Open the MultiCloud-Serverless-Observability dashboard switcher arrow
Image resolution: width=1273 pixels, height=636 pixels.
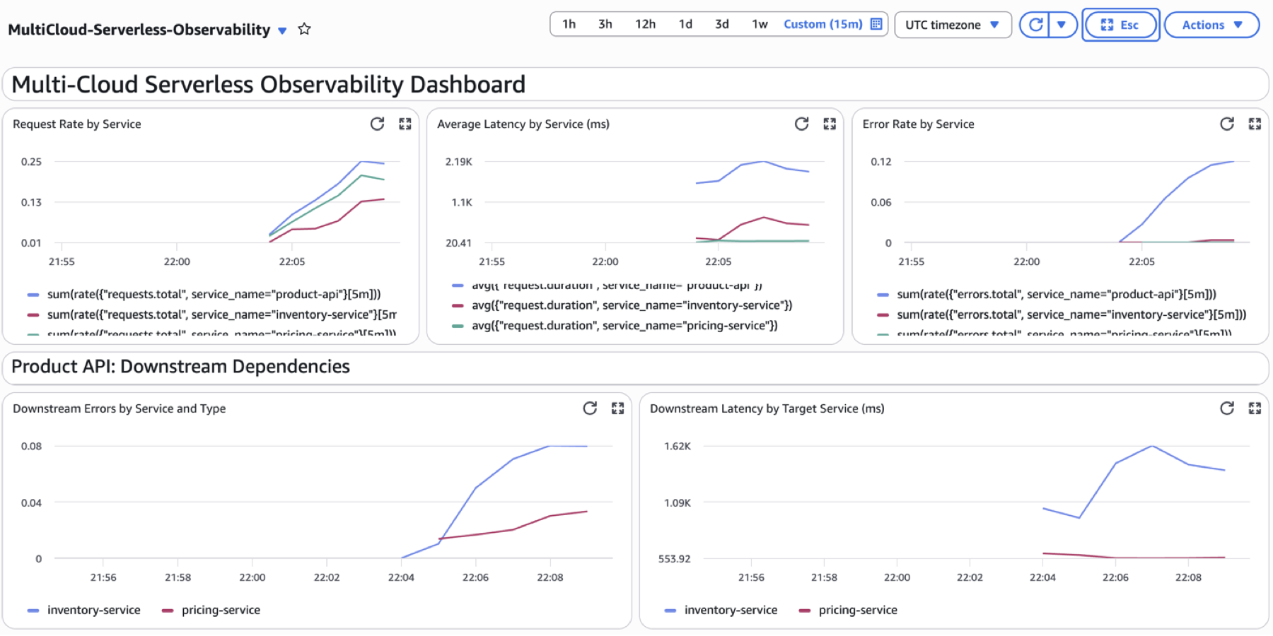tap(282, 30)
